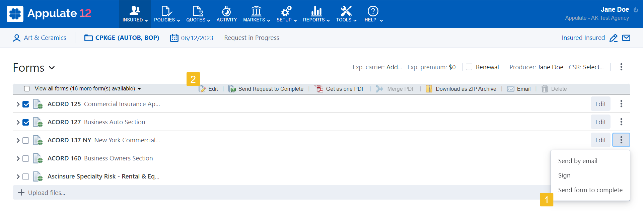Uncheck the ACORD 127 checkbox
Viewport: 643px width, 217px height.
[x=26, y=122]
